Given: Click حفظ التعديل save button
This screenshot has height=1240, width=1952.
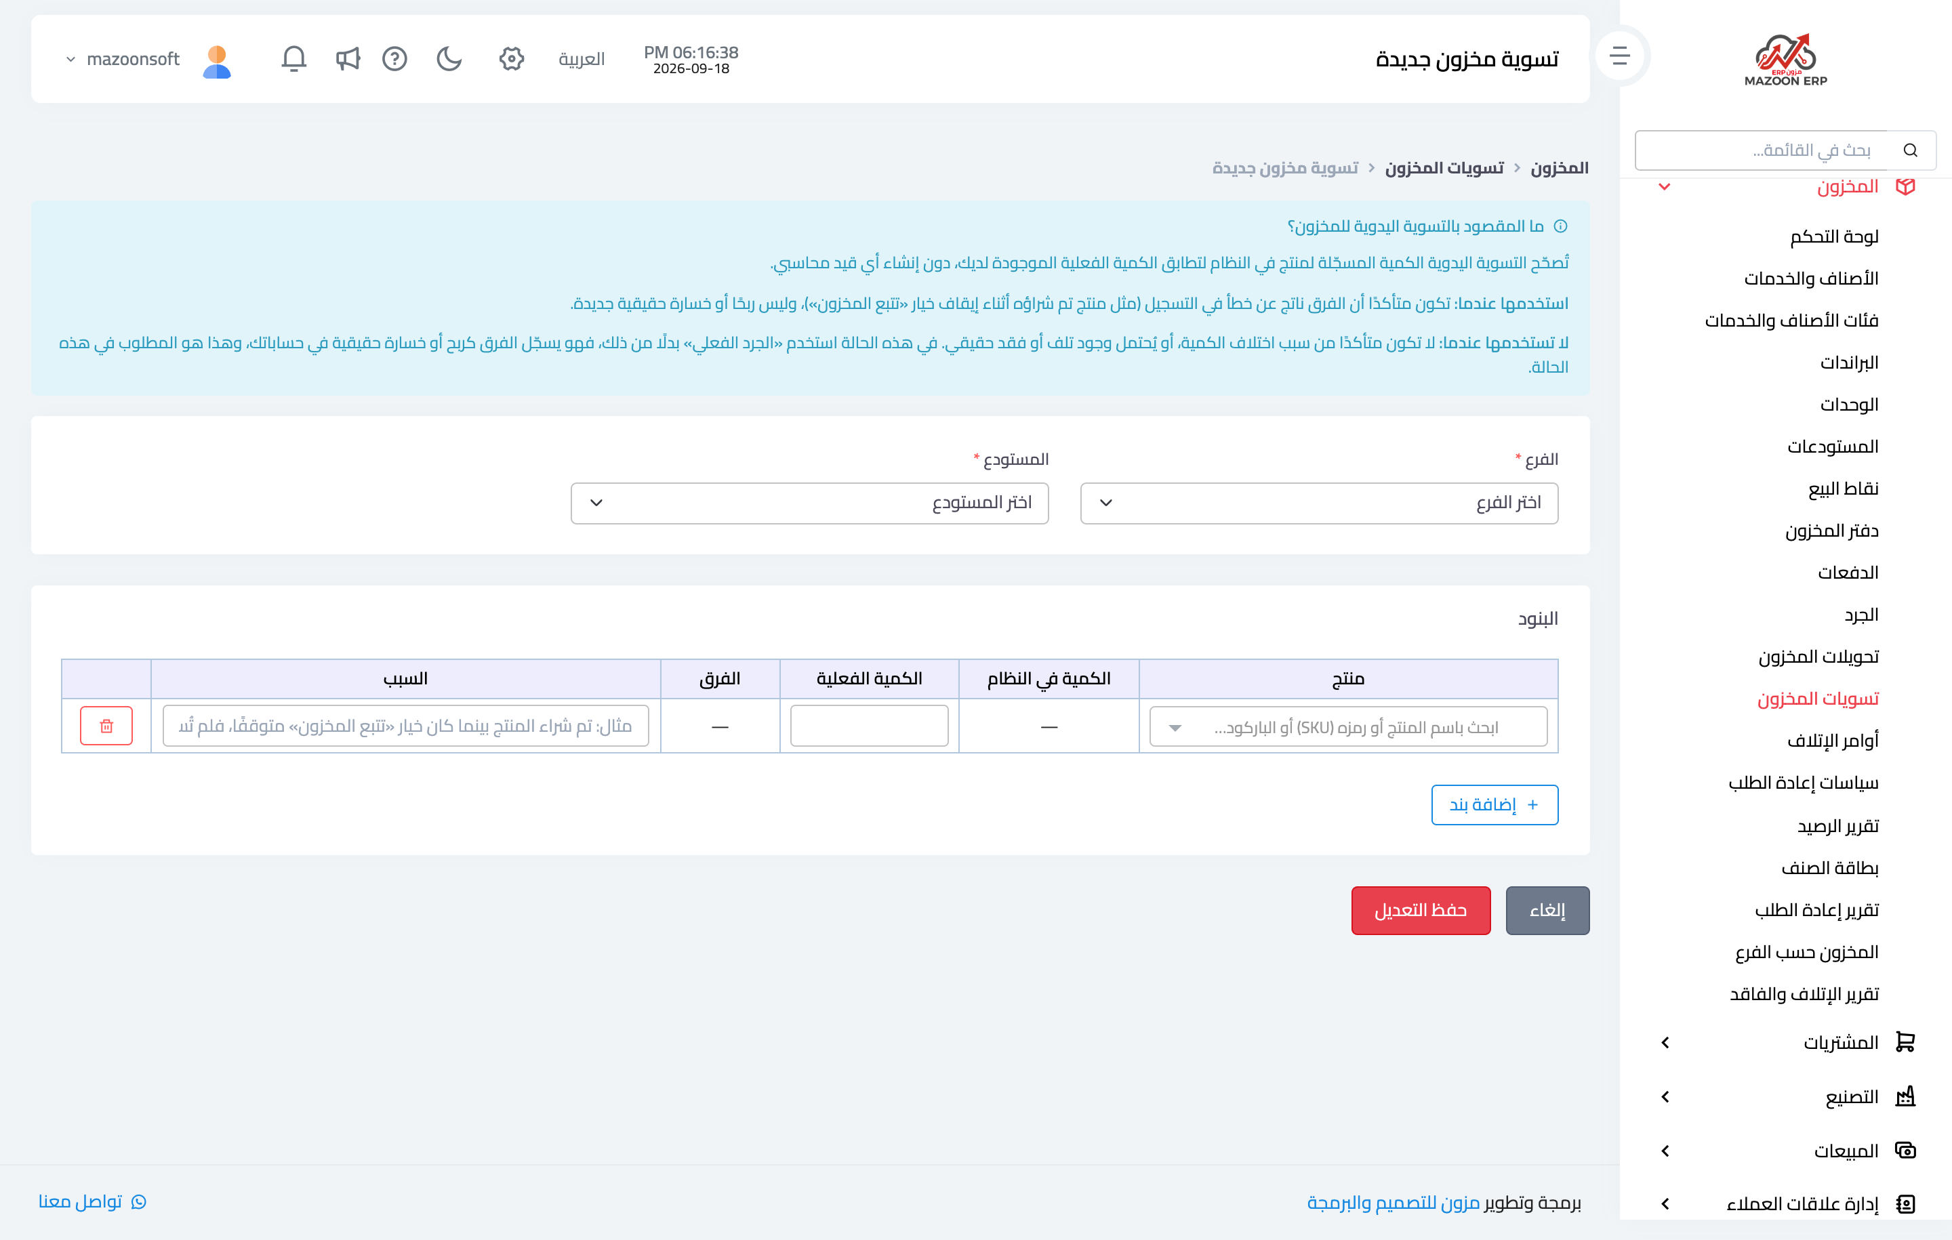Looking at the screenshot, I should coord(1420,910).
